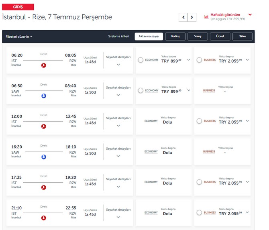Go to previous day with left arrow
Screen dimensions: 269x230
(x=183, y=17)
